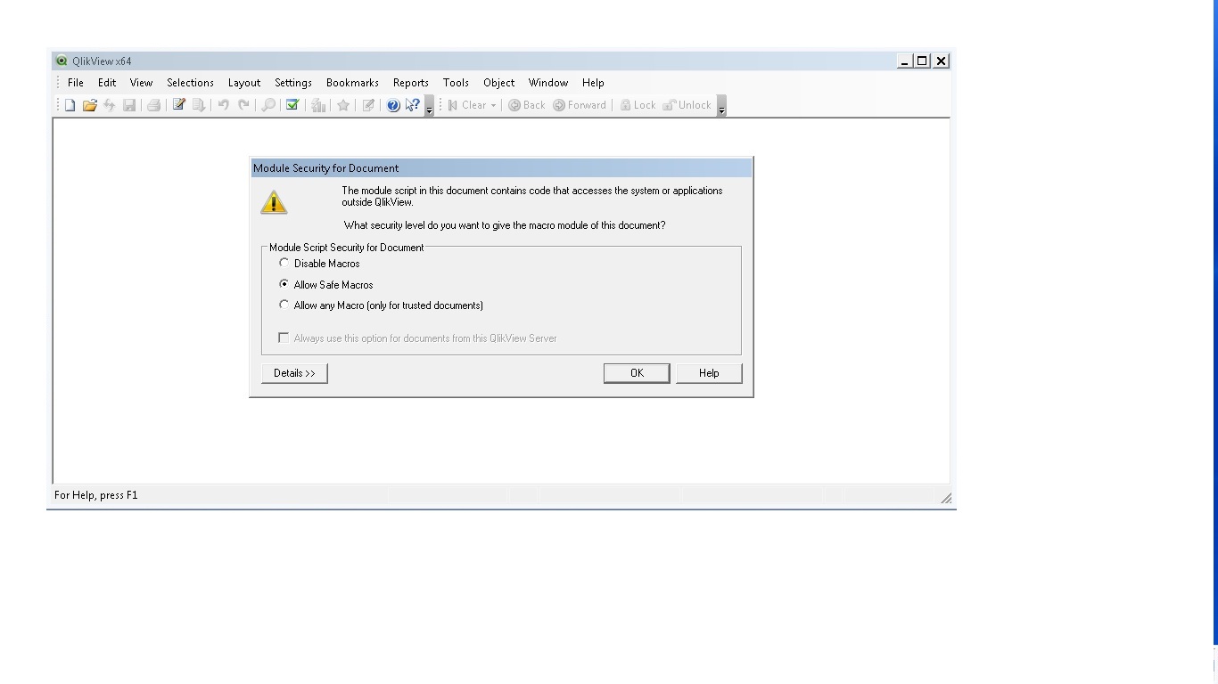This screenshot has width=1218, height=684.
Task: Open the Tools menu
Action: pos(456,83)
